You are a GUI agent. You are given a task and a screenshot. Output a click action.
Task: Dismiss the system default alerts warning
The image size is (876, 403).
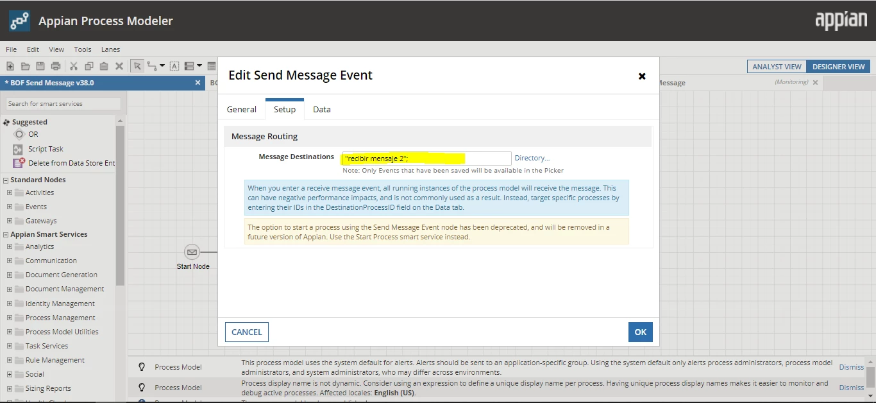point(852,367)
